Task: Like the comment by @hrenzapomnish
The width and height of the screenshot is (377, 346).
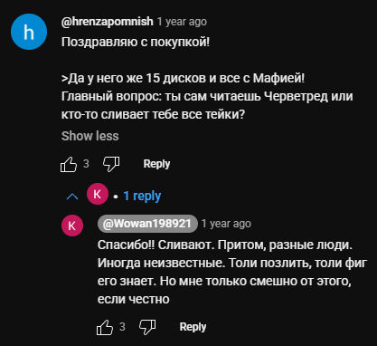Action: pyautogui.click(x=69, y=164)
